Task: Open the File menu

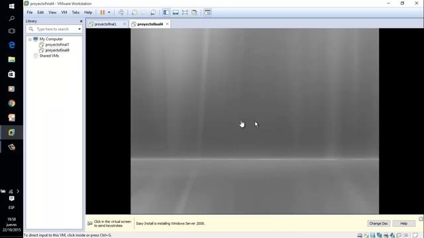Action: point(30,13)
